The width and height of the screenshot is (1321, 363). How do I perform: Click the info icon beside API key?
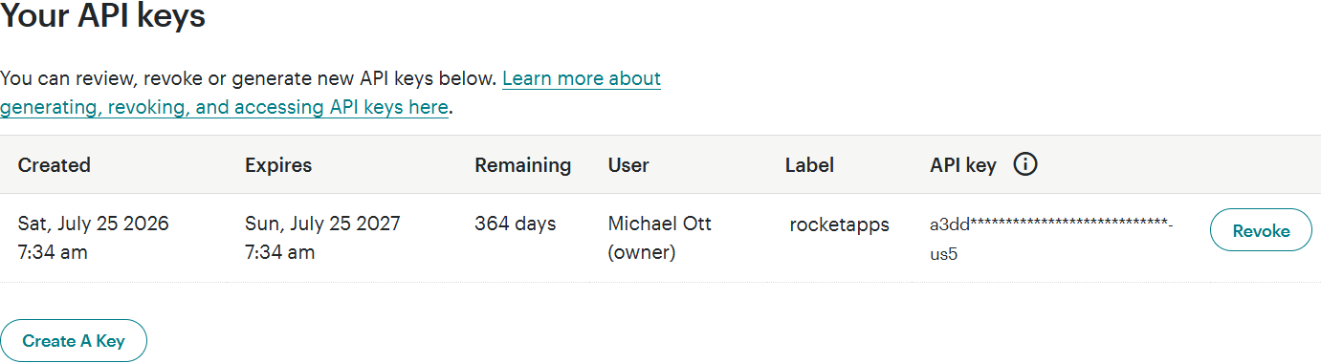1025,164
